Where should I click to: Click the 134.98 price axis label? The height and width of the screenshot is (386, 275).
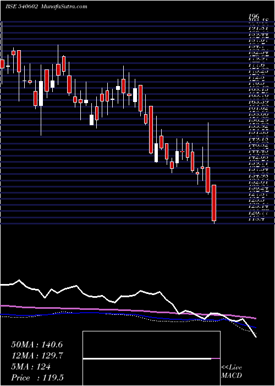click(258, 175)
